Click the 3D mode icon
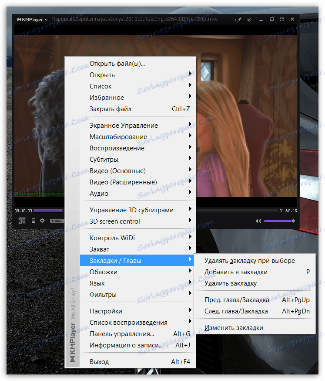The width and height of the screenshot is (325, 381). 22,221
